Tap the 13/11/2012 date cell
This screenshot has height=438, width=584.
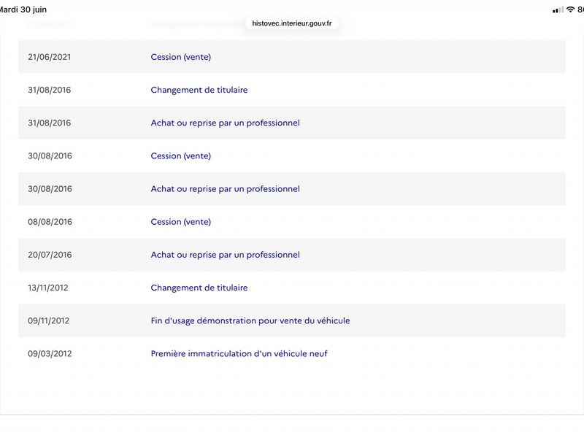[x=47, y=288]
